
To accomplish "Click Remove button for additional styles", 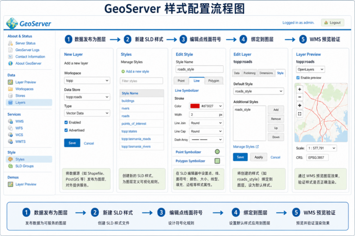I will tap(276, 119).
